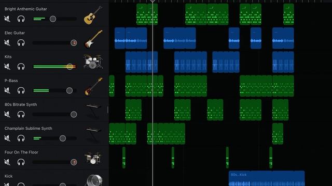This screenshot has height=186, width=332.
Task: Select the Four On The Floor track name
Action: [21, 152]
